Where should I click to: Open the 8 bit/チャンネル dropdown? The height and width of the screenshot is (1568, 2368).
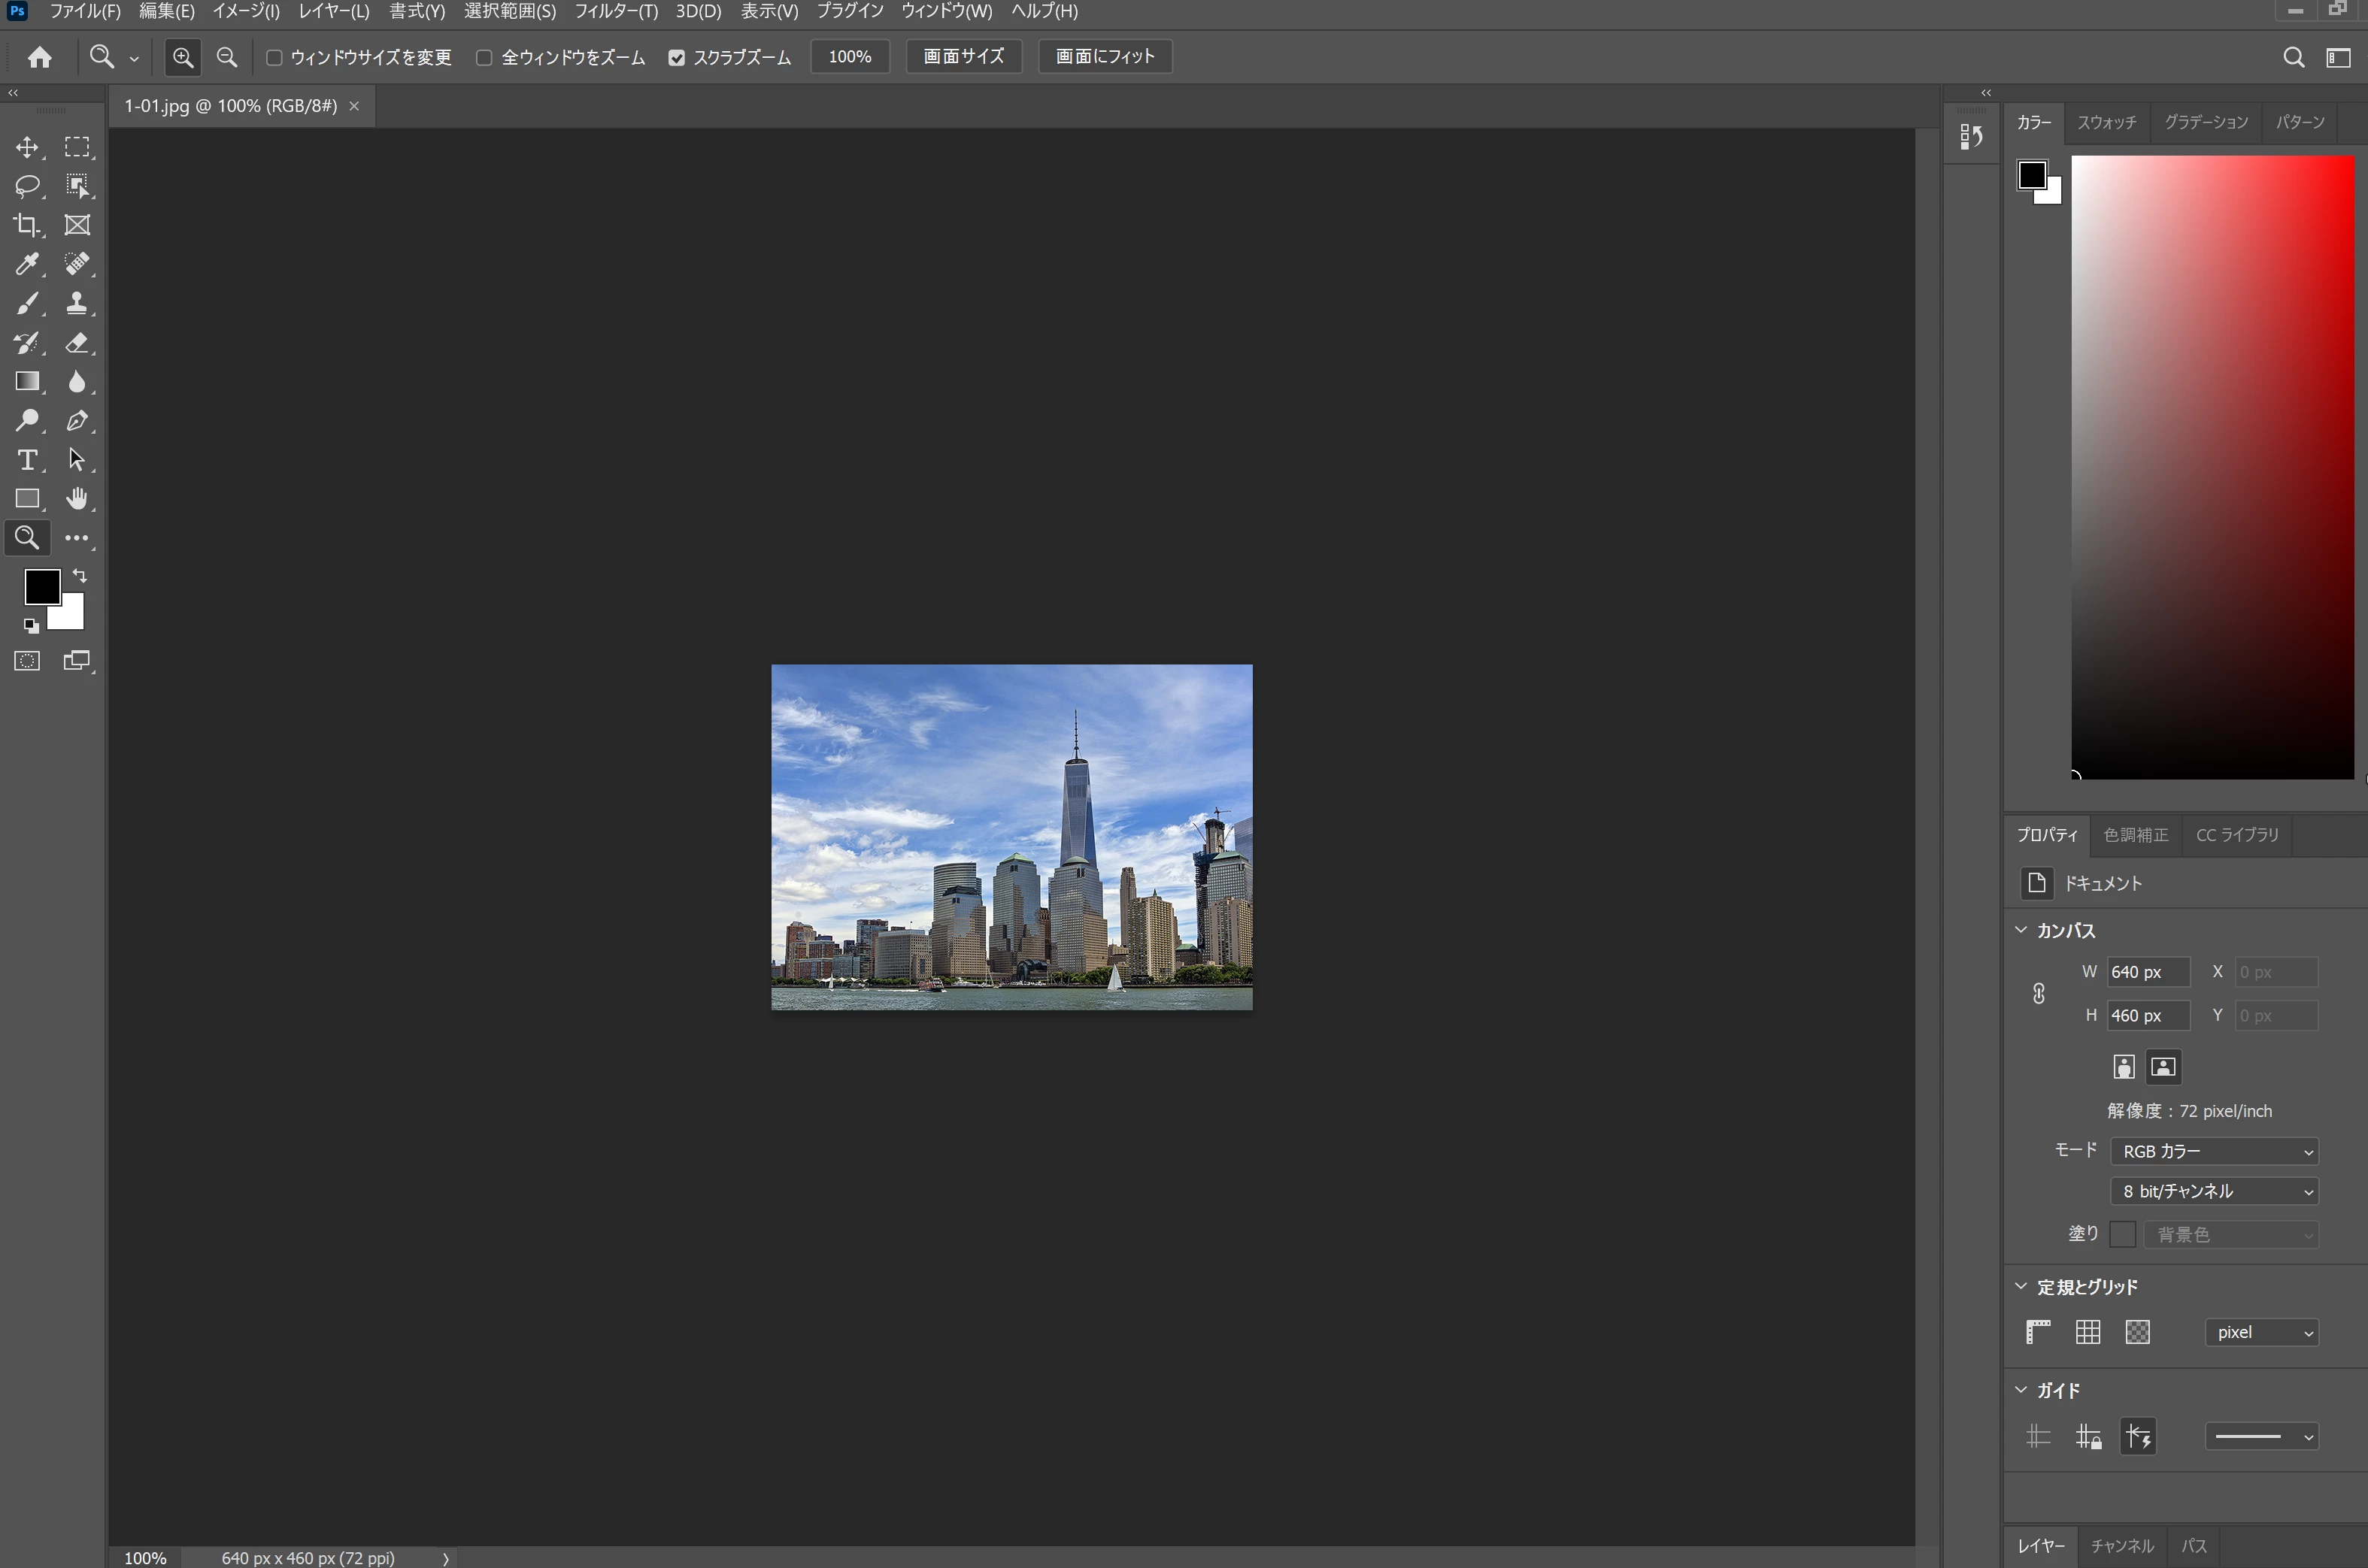[x=2214, y=1191]
